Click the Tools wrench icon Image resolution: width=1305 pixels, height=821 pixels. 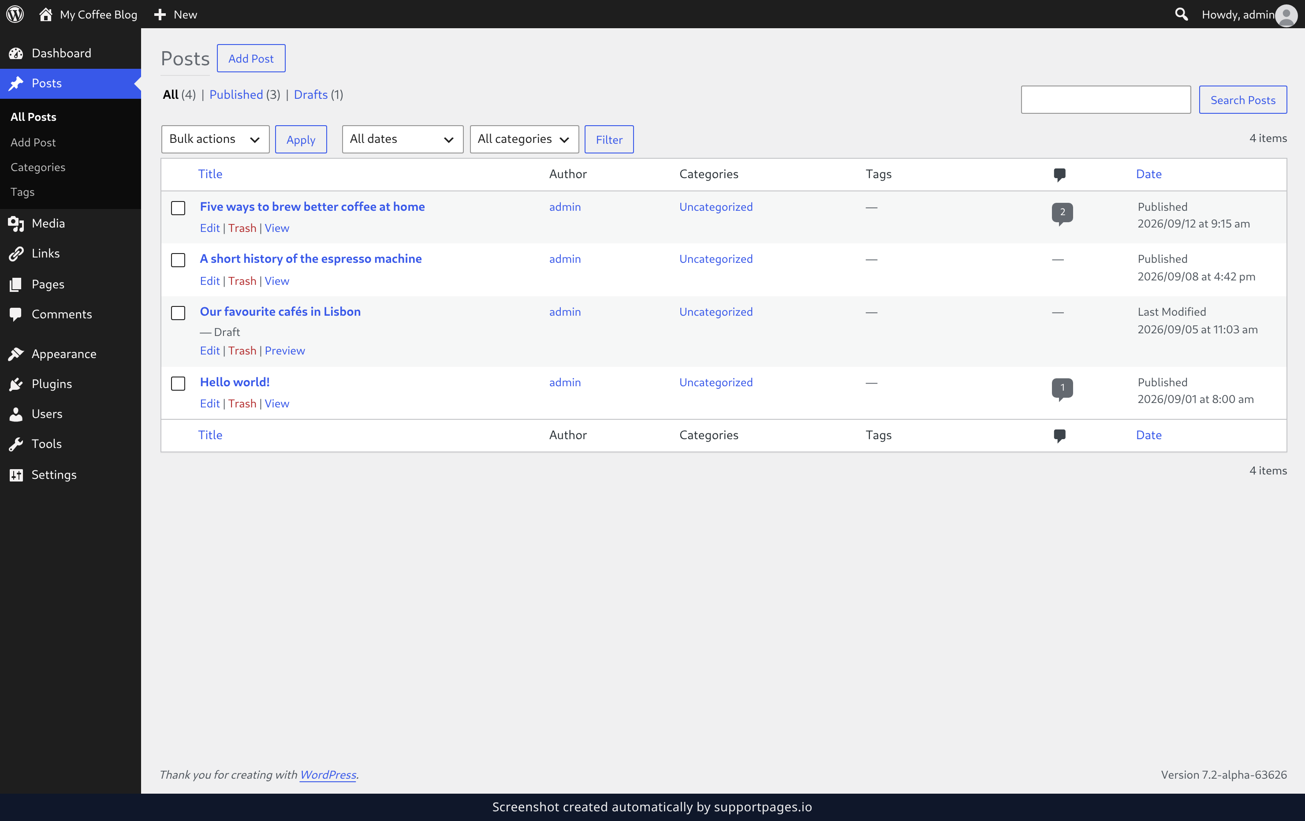point(16,444)
